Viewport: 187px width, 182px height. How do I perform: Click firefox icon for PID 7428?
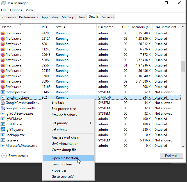pyautogui.click(x=3, y=33)
